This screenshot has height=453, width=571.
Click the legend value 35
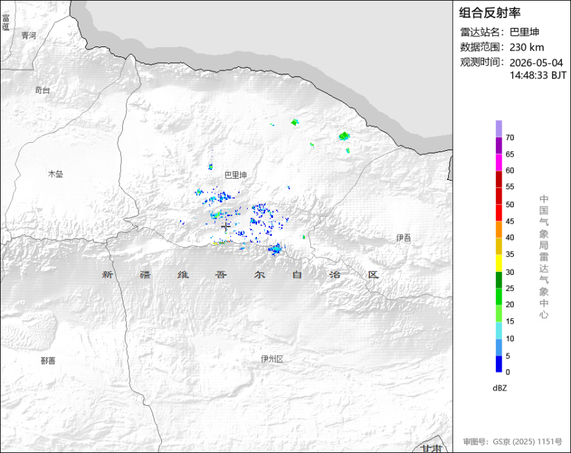point(510,254)
